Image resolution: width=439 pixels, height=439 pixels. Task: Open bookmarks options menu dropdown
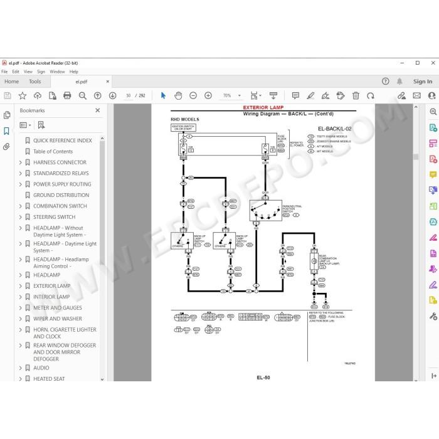coord(25,125)
